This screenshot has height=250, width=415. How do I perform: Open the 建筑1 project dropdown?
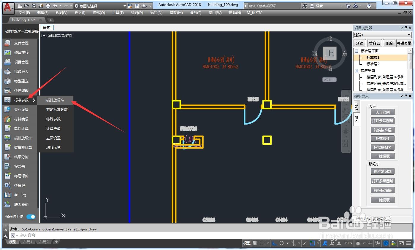tap(382, 35)
